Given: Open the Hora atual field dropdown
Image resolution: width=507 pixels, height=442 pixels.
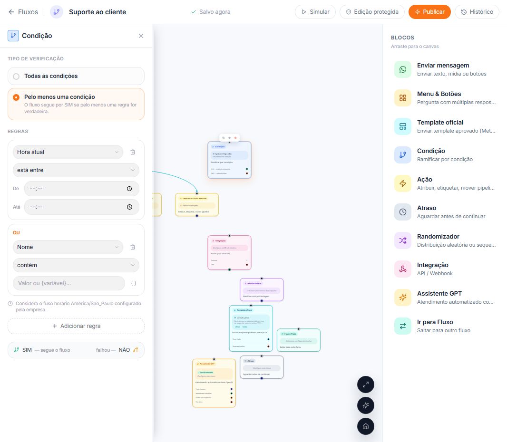Looking at the screenshot, I should click(x=68, y=152).
